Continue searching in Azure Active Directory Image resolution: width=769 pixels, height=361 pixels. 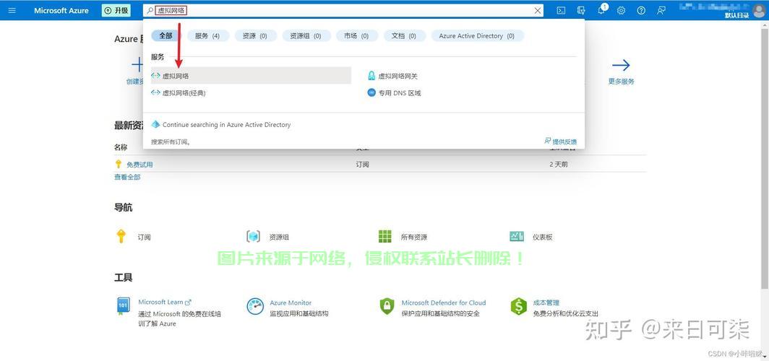(227, 124)
